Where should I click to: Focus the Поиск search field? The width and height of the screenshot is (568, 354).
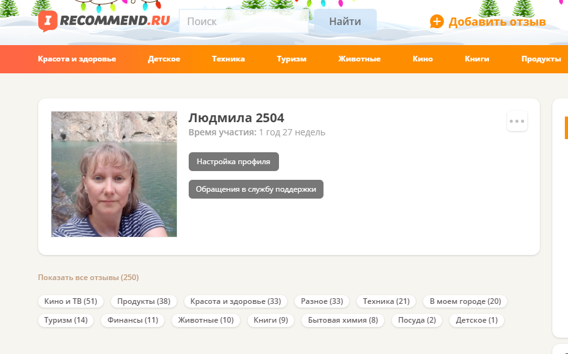pyautogui.click(x=244, y=21)
